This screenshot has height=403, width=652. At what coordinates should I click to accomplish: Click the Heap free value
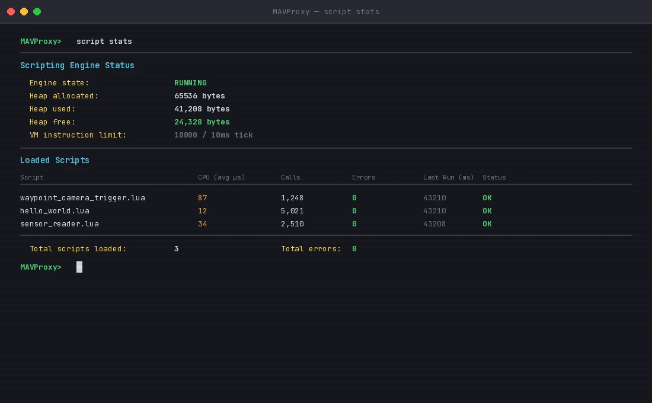(x=202, y=122)
